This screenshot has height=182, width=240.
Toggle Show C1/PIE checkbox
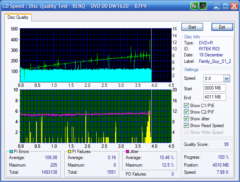coord(186,106)
